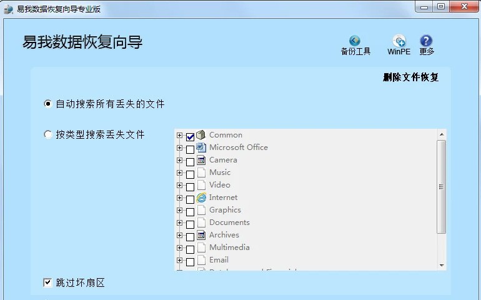Select the Multimedia tree item
Image resolution: width=481 pixels, height=300 pixels.
pos(229,247)
